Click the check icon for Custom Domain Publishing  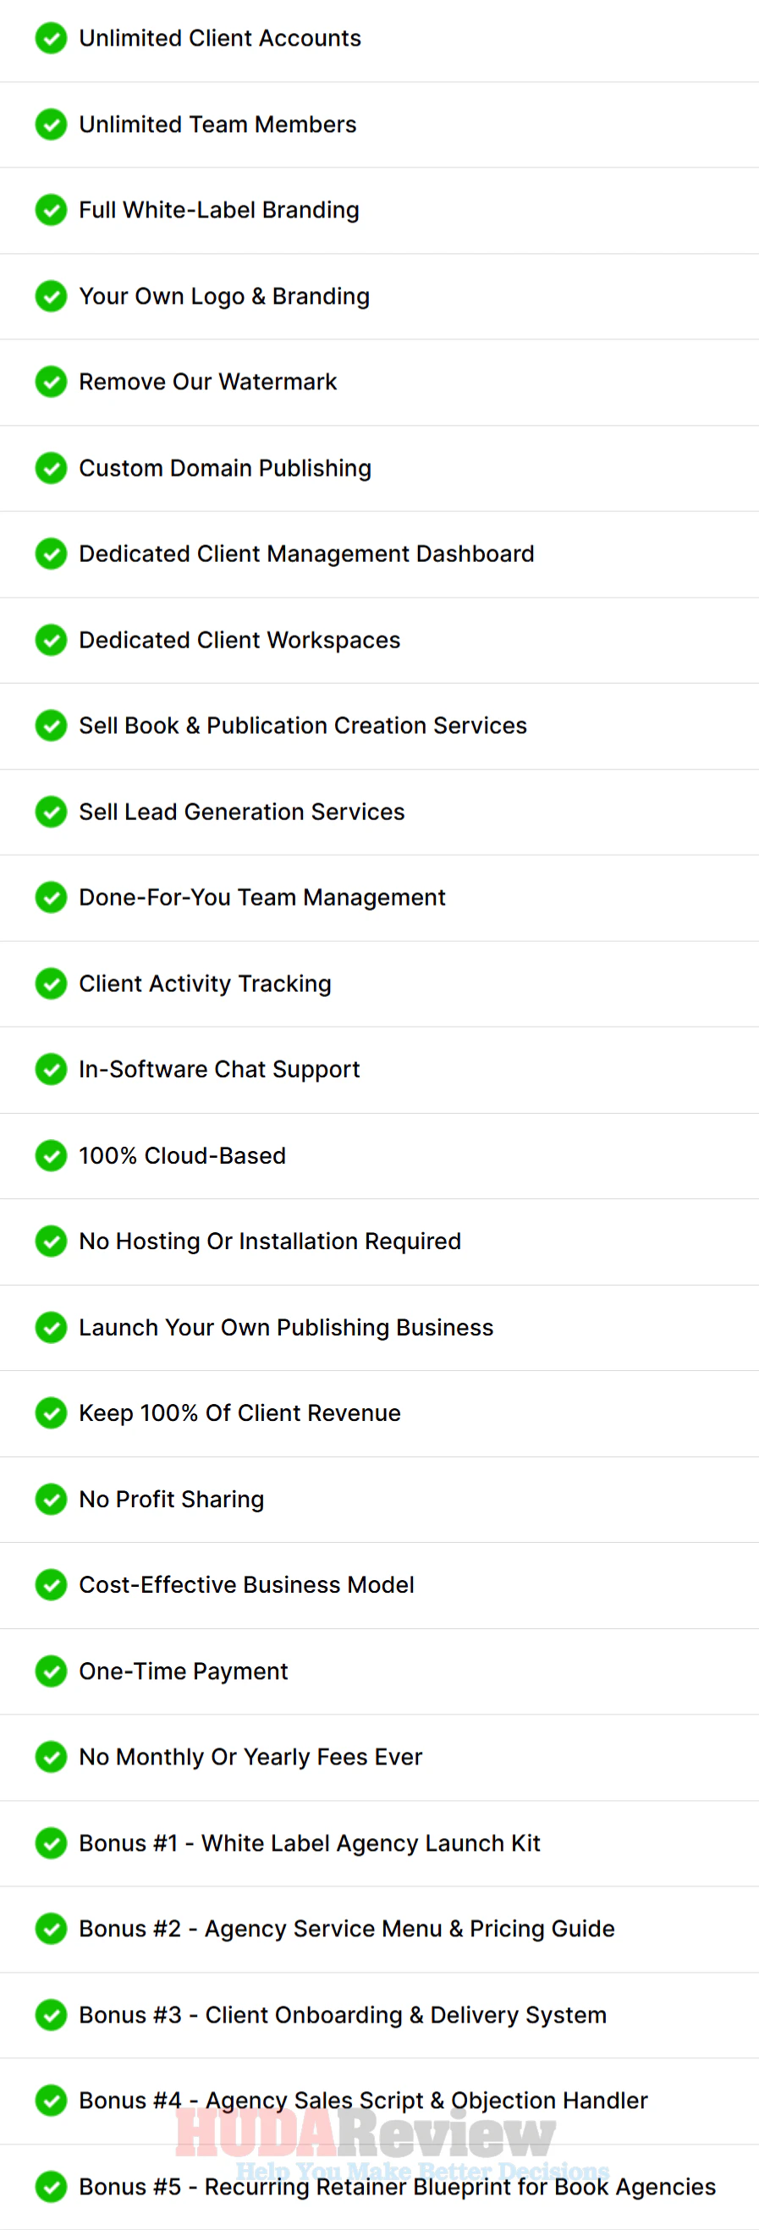pos(51,467)
